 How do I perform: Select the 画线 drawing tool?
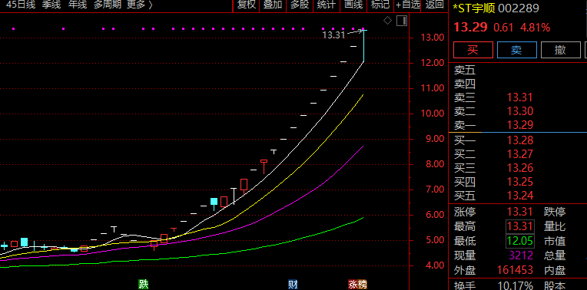(x=353, y=5)
